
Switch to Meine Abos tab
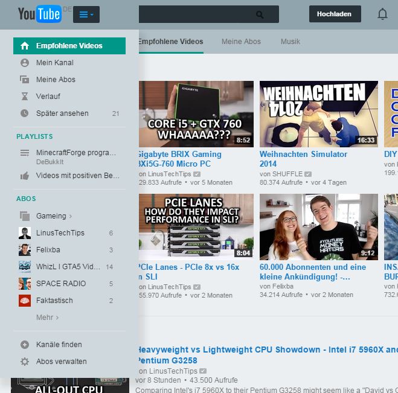241,42
